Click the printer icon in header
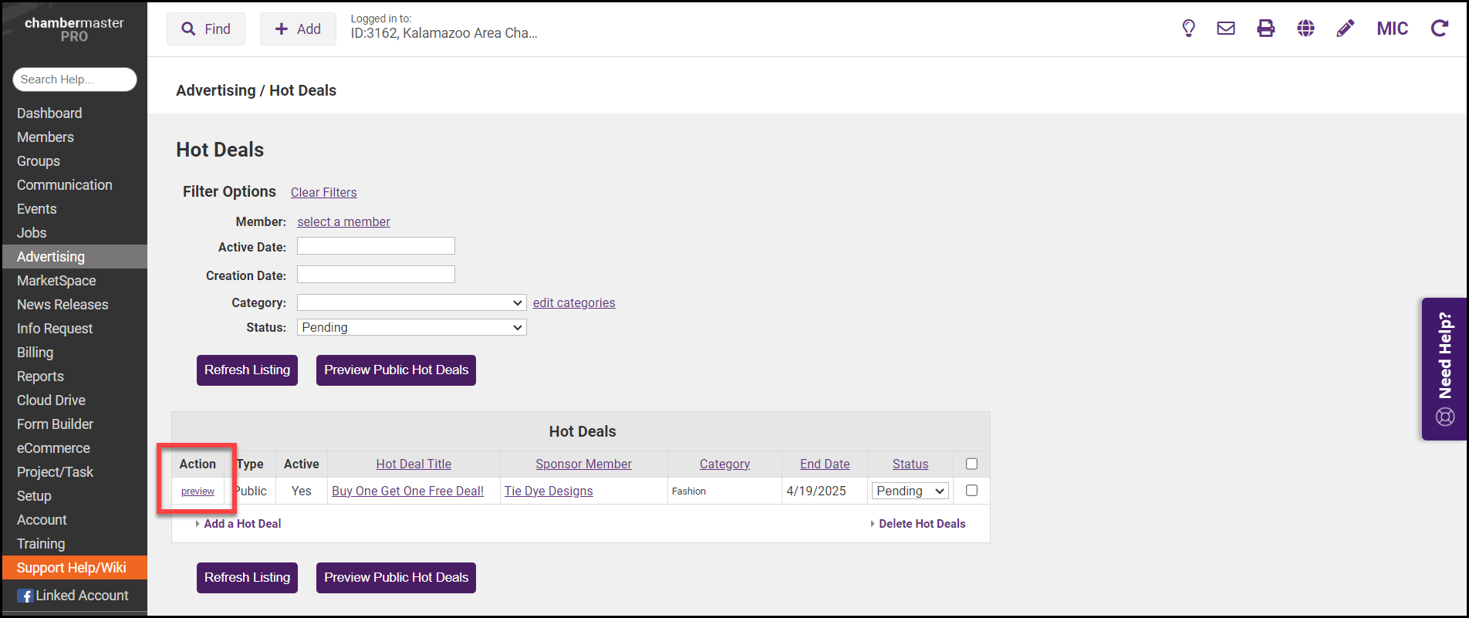The width and height of the screenshot is (1469, 618). pyautogui.click(x=1265, y=29)
